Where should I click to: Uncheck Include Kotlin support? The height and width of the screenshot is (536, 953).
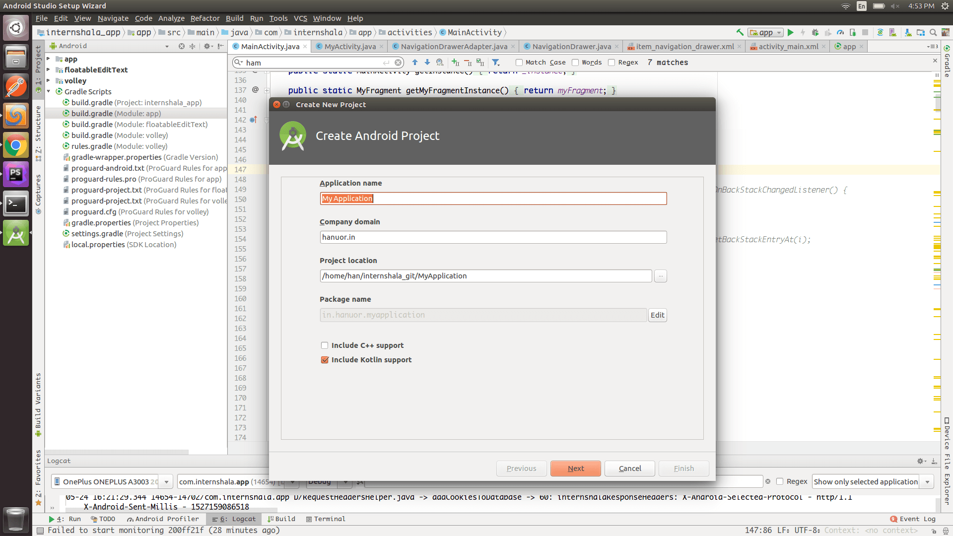coord(325,360)
